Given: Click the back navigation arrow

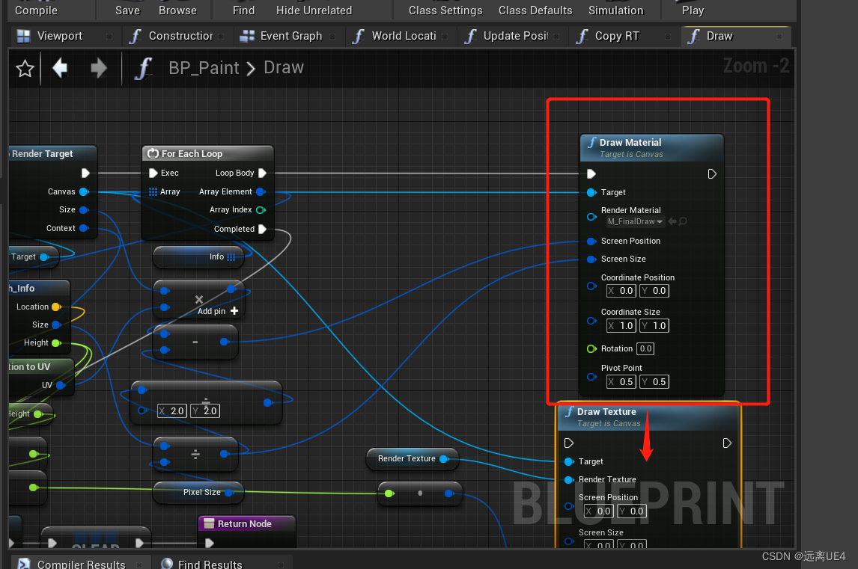Looking at the screenshot, I should click(61, 68).
